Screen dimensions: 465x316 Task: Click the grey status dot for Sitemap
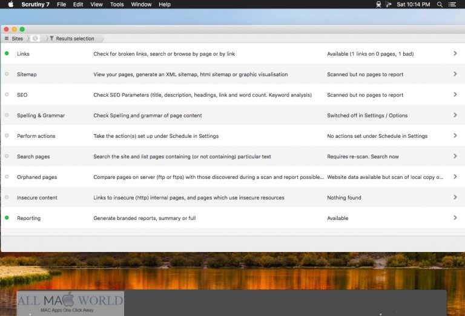pos(7,74)
